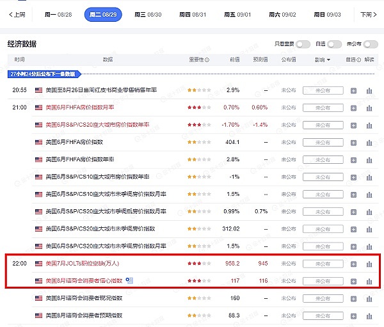
Task: Click the news card icon beside 谘商会消费者信心指数
Action: click(129, 280)
